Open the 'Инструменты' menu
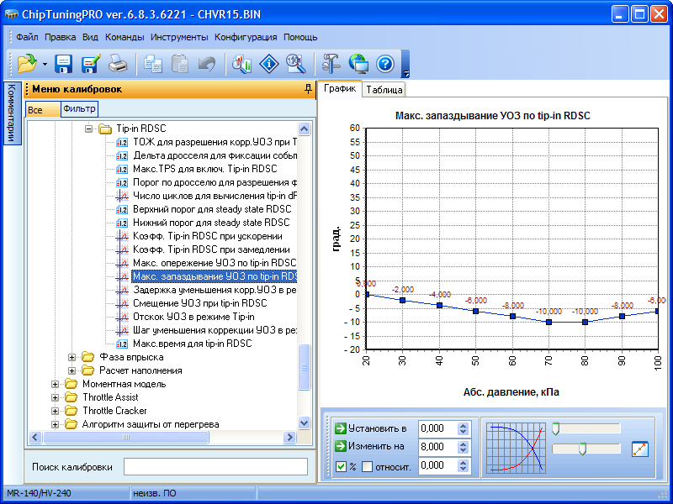The height and width of the screenshot is (504, 673). pyautogui.click(x=179, y=37)
